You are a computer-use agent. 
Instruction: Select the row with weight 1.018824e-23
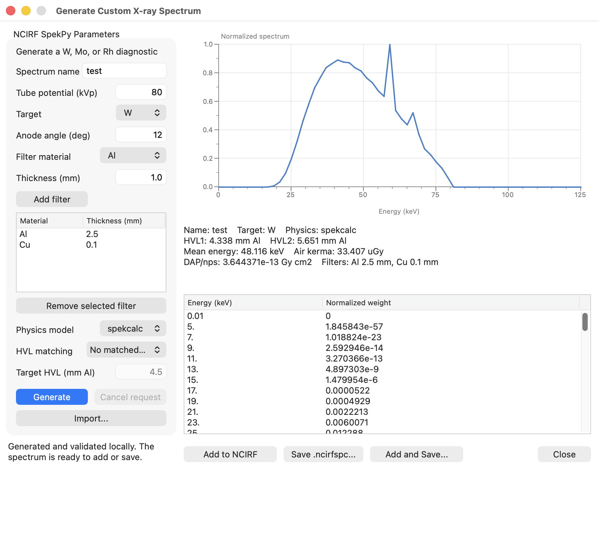pos(383,337)
